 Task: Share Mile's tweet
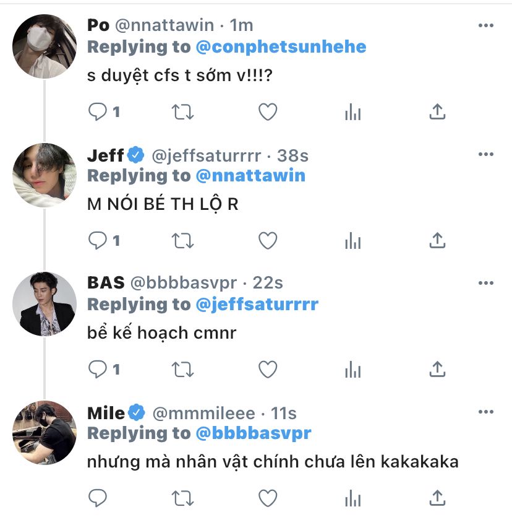(x=437, y=497)
